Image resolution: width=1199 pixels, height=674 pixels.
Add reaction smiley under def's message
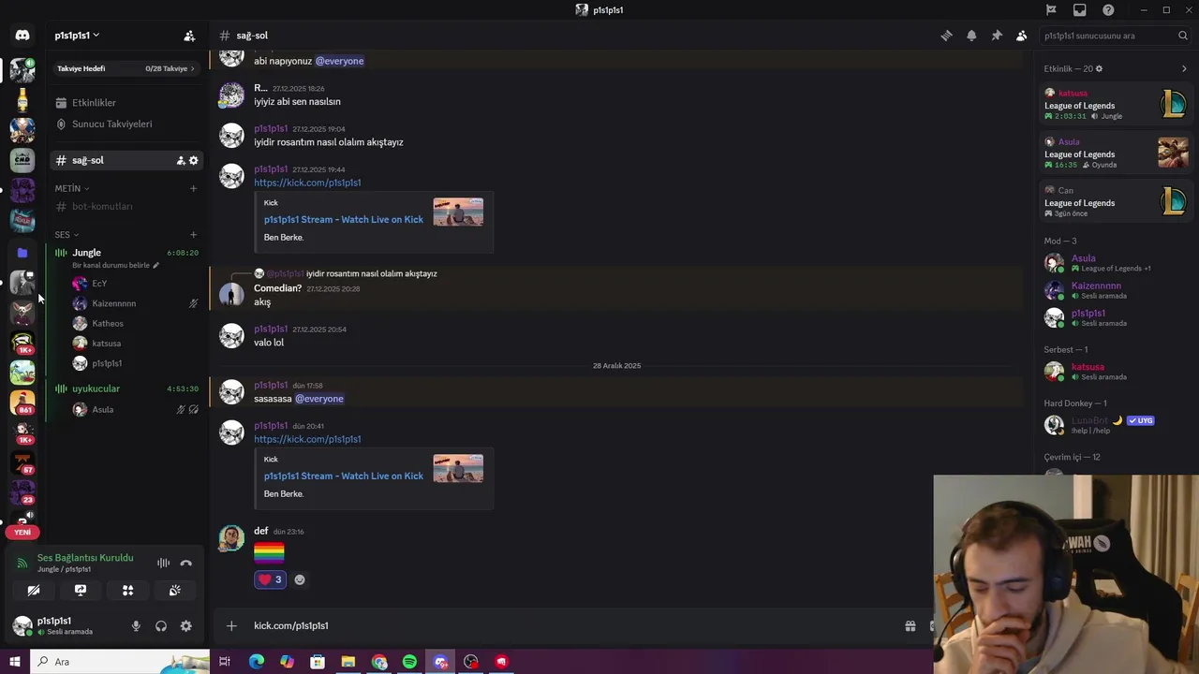pos(300,579)
